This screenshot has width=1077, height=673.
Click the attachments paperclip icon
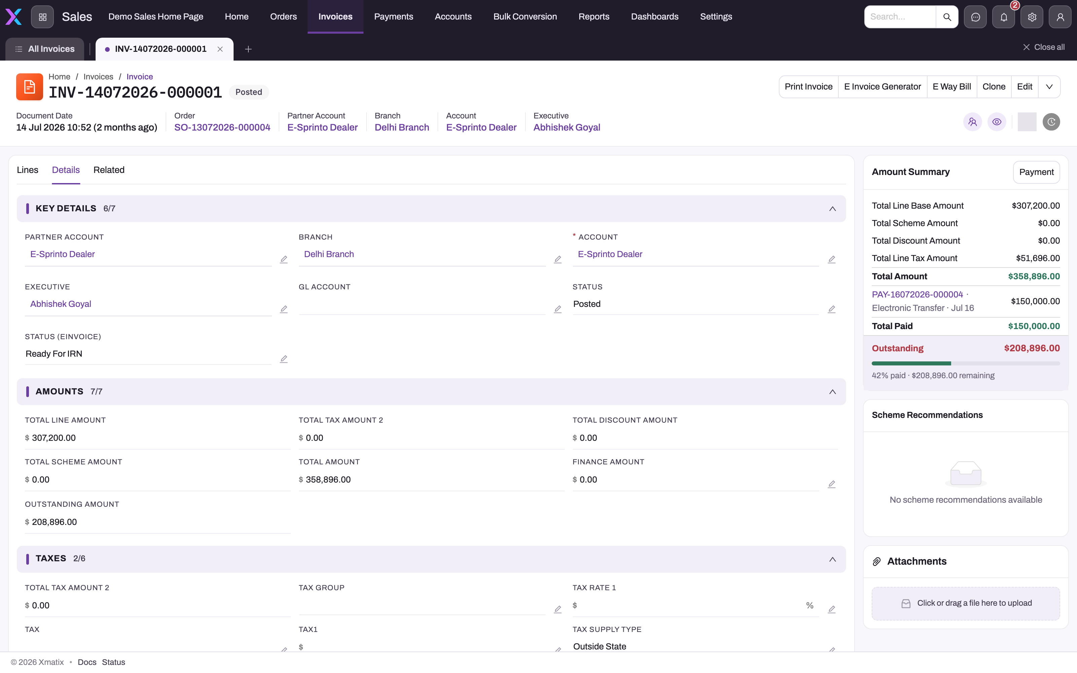877,562
